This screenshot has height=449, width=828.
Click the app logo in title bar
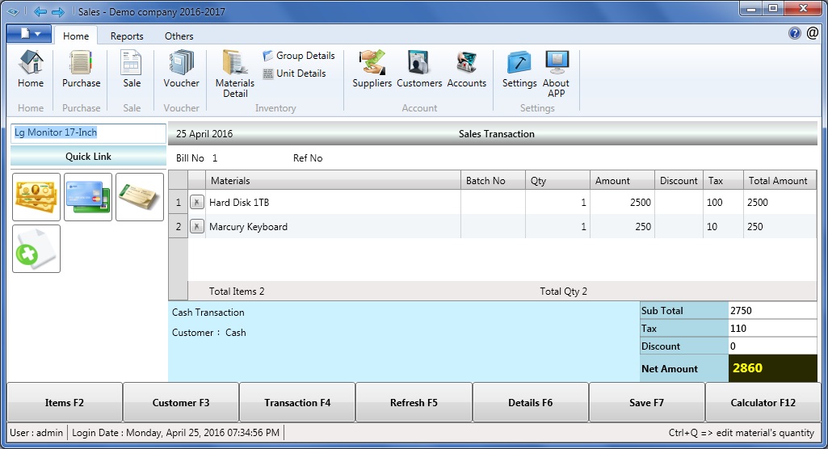tap(13, 11)
